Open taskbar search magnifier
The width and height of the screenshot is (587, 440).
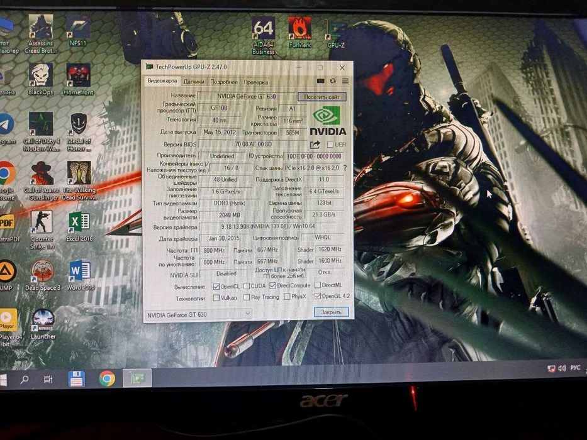[25, 380]
